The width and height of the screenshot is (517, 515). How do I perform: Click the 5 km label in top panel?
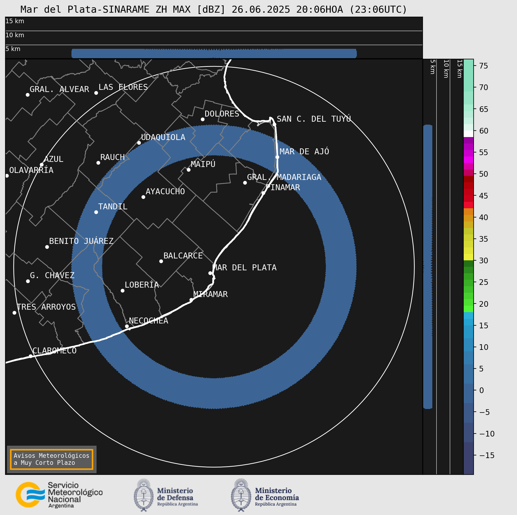click(x=13, y=49)
